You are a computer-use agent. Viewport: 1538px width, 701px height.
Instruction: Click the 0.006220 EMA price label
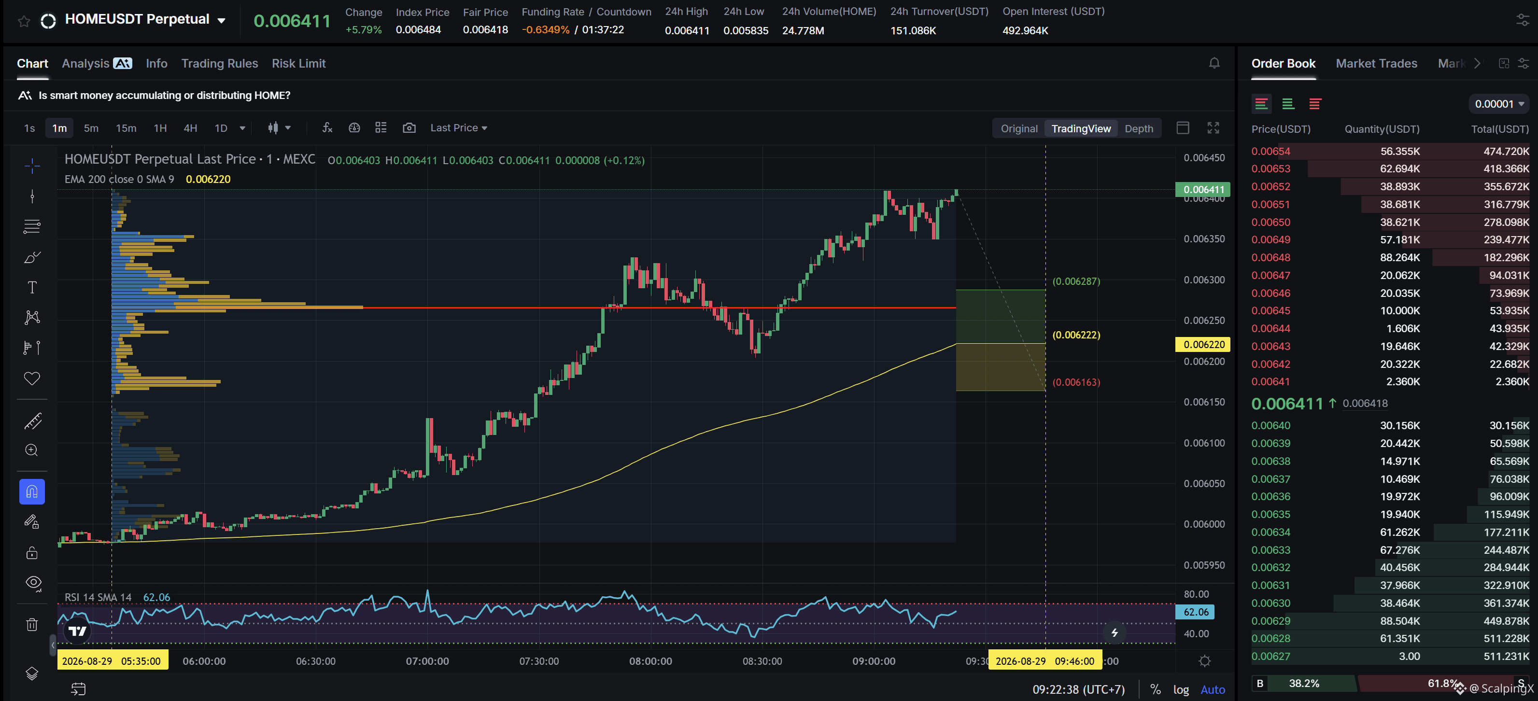coord(1203,345)
